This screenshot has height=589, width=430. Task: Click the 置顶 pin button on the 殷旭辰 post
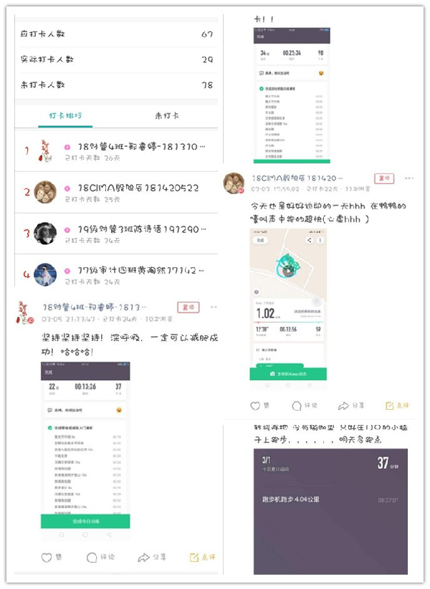click(384, 178)
